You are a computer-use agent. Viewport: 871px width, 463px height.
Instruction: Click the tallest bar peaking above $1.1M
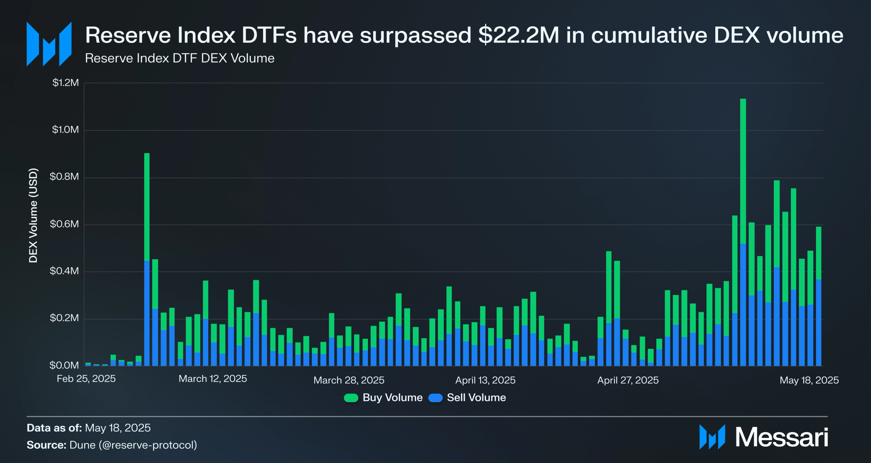pyautogui.click(x=743, y=232)
